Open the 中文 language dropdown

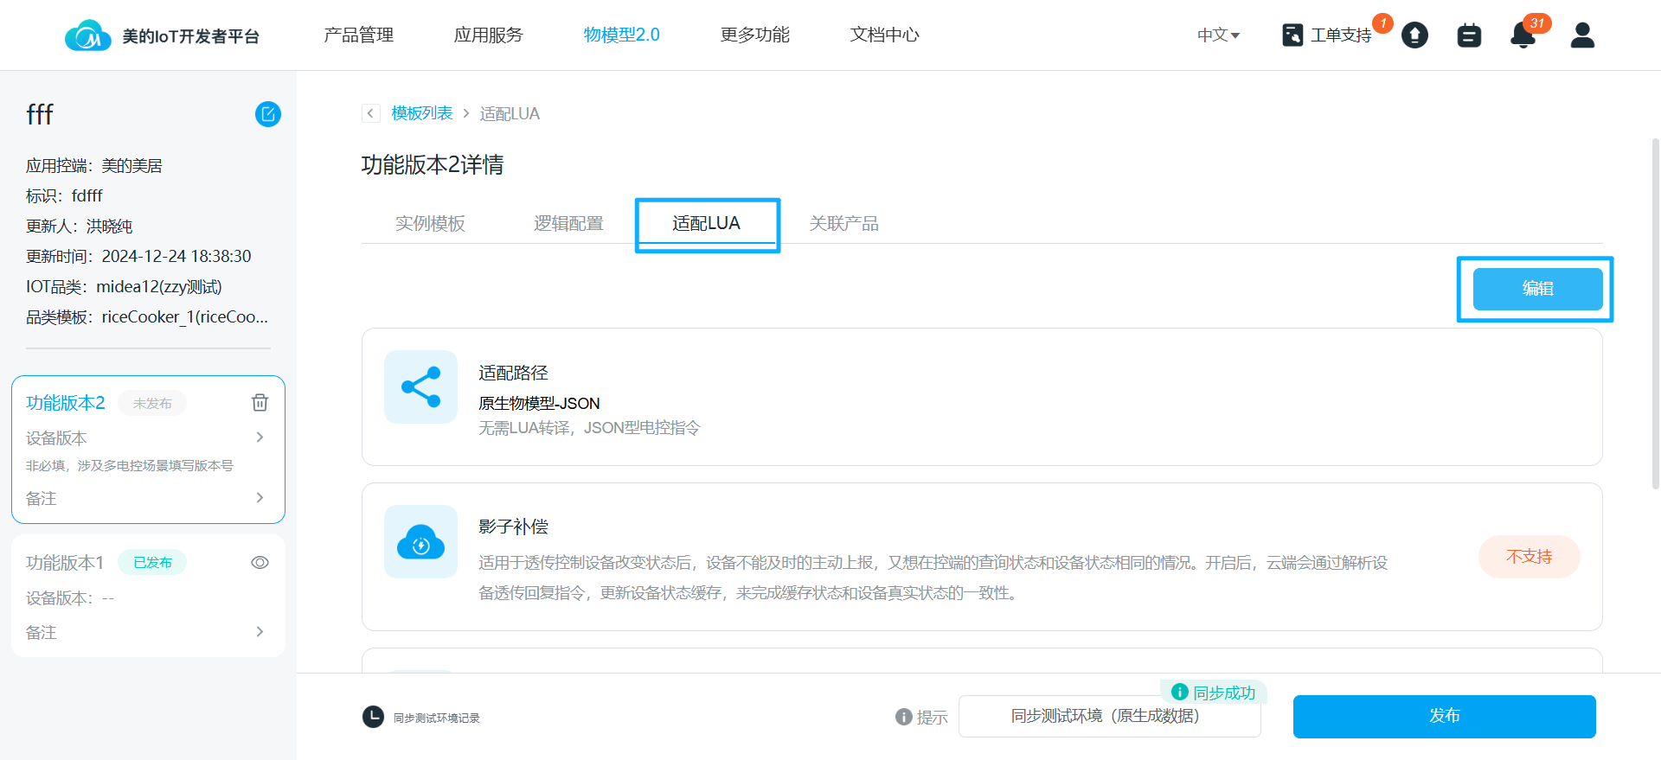pyautogui.click(x=1218, y=35)
